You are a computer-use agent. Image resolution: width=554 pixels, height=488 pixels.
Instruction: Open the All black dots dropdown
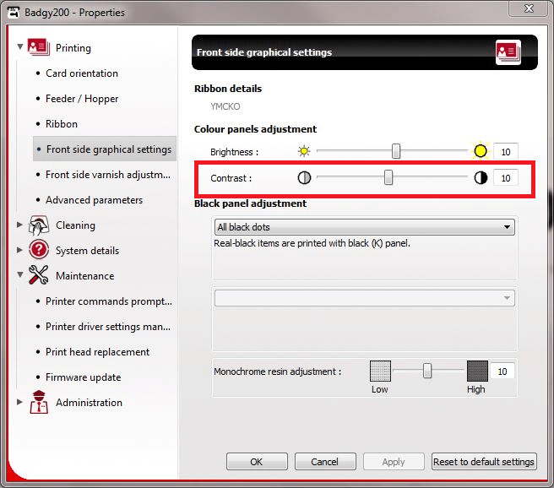click(364, 227)
